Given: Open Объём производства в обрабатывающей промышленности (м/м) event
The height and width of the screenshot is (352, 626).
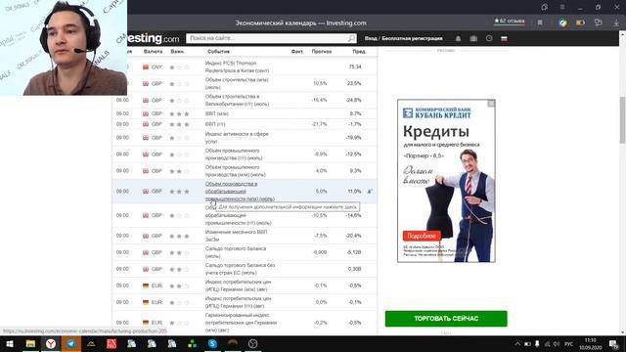Looking at the screenshot, I should pos(240,192).
